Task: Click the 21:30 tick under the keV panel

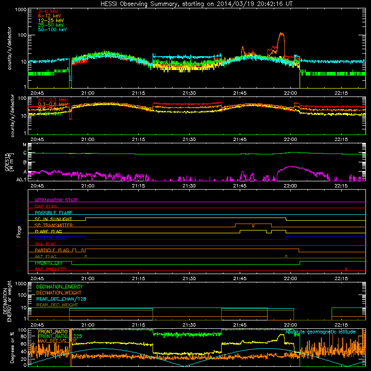Action: [x=189, y=93]
